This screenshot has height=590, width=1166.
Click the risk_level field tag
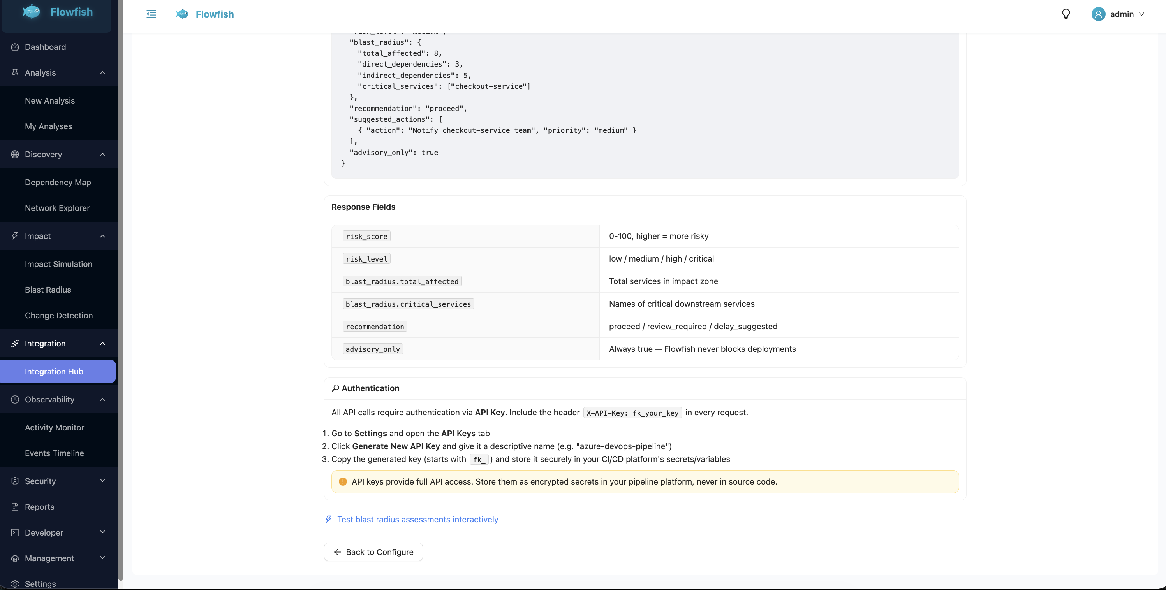pyautogui.click(x=366, y=259)
